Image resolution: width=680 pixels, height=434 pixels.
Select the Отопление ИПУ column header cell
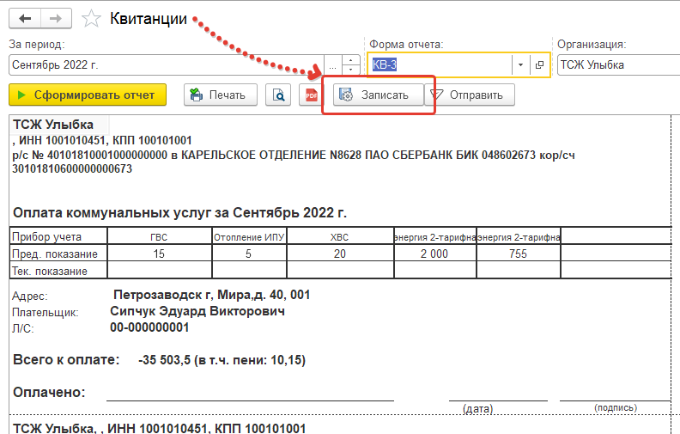pos(249,237)
